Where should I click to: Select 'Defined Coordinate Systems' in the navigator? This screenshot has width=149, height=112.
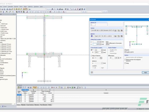coord(8,75)
